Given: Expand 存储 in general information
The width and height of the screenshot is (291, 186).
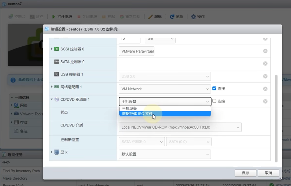Looking at the screenshot, I should (12, 122).
